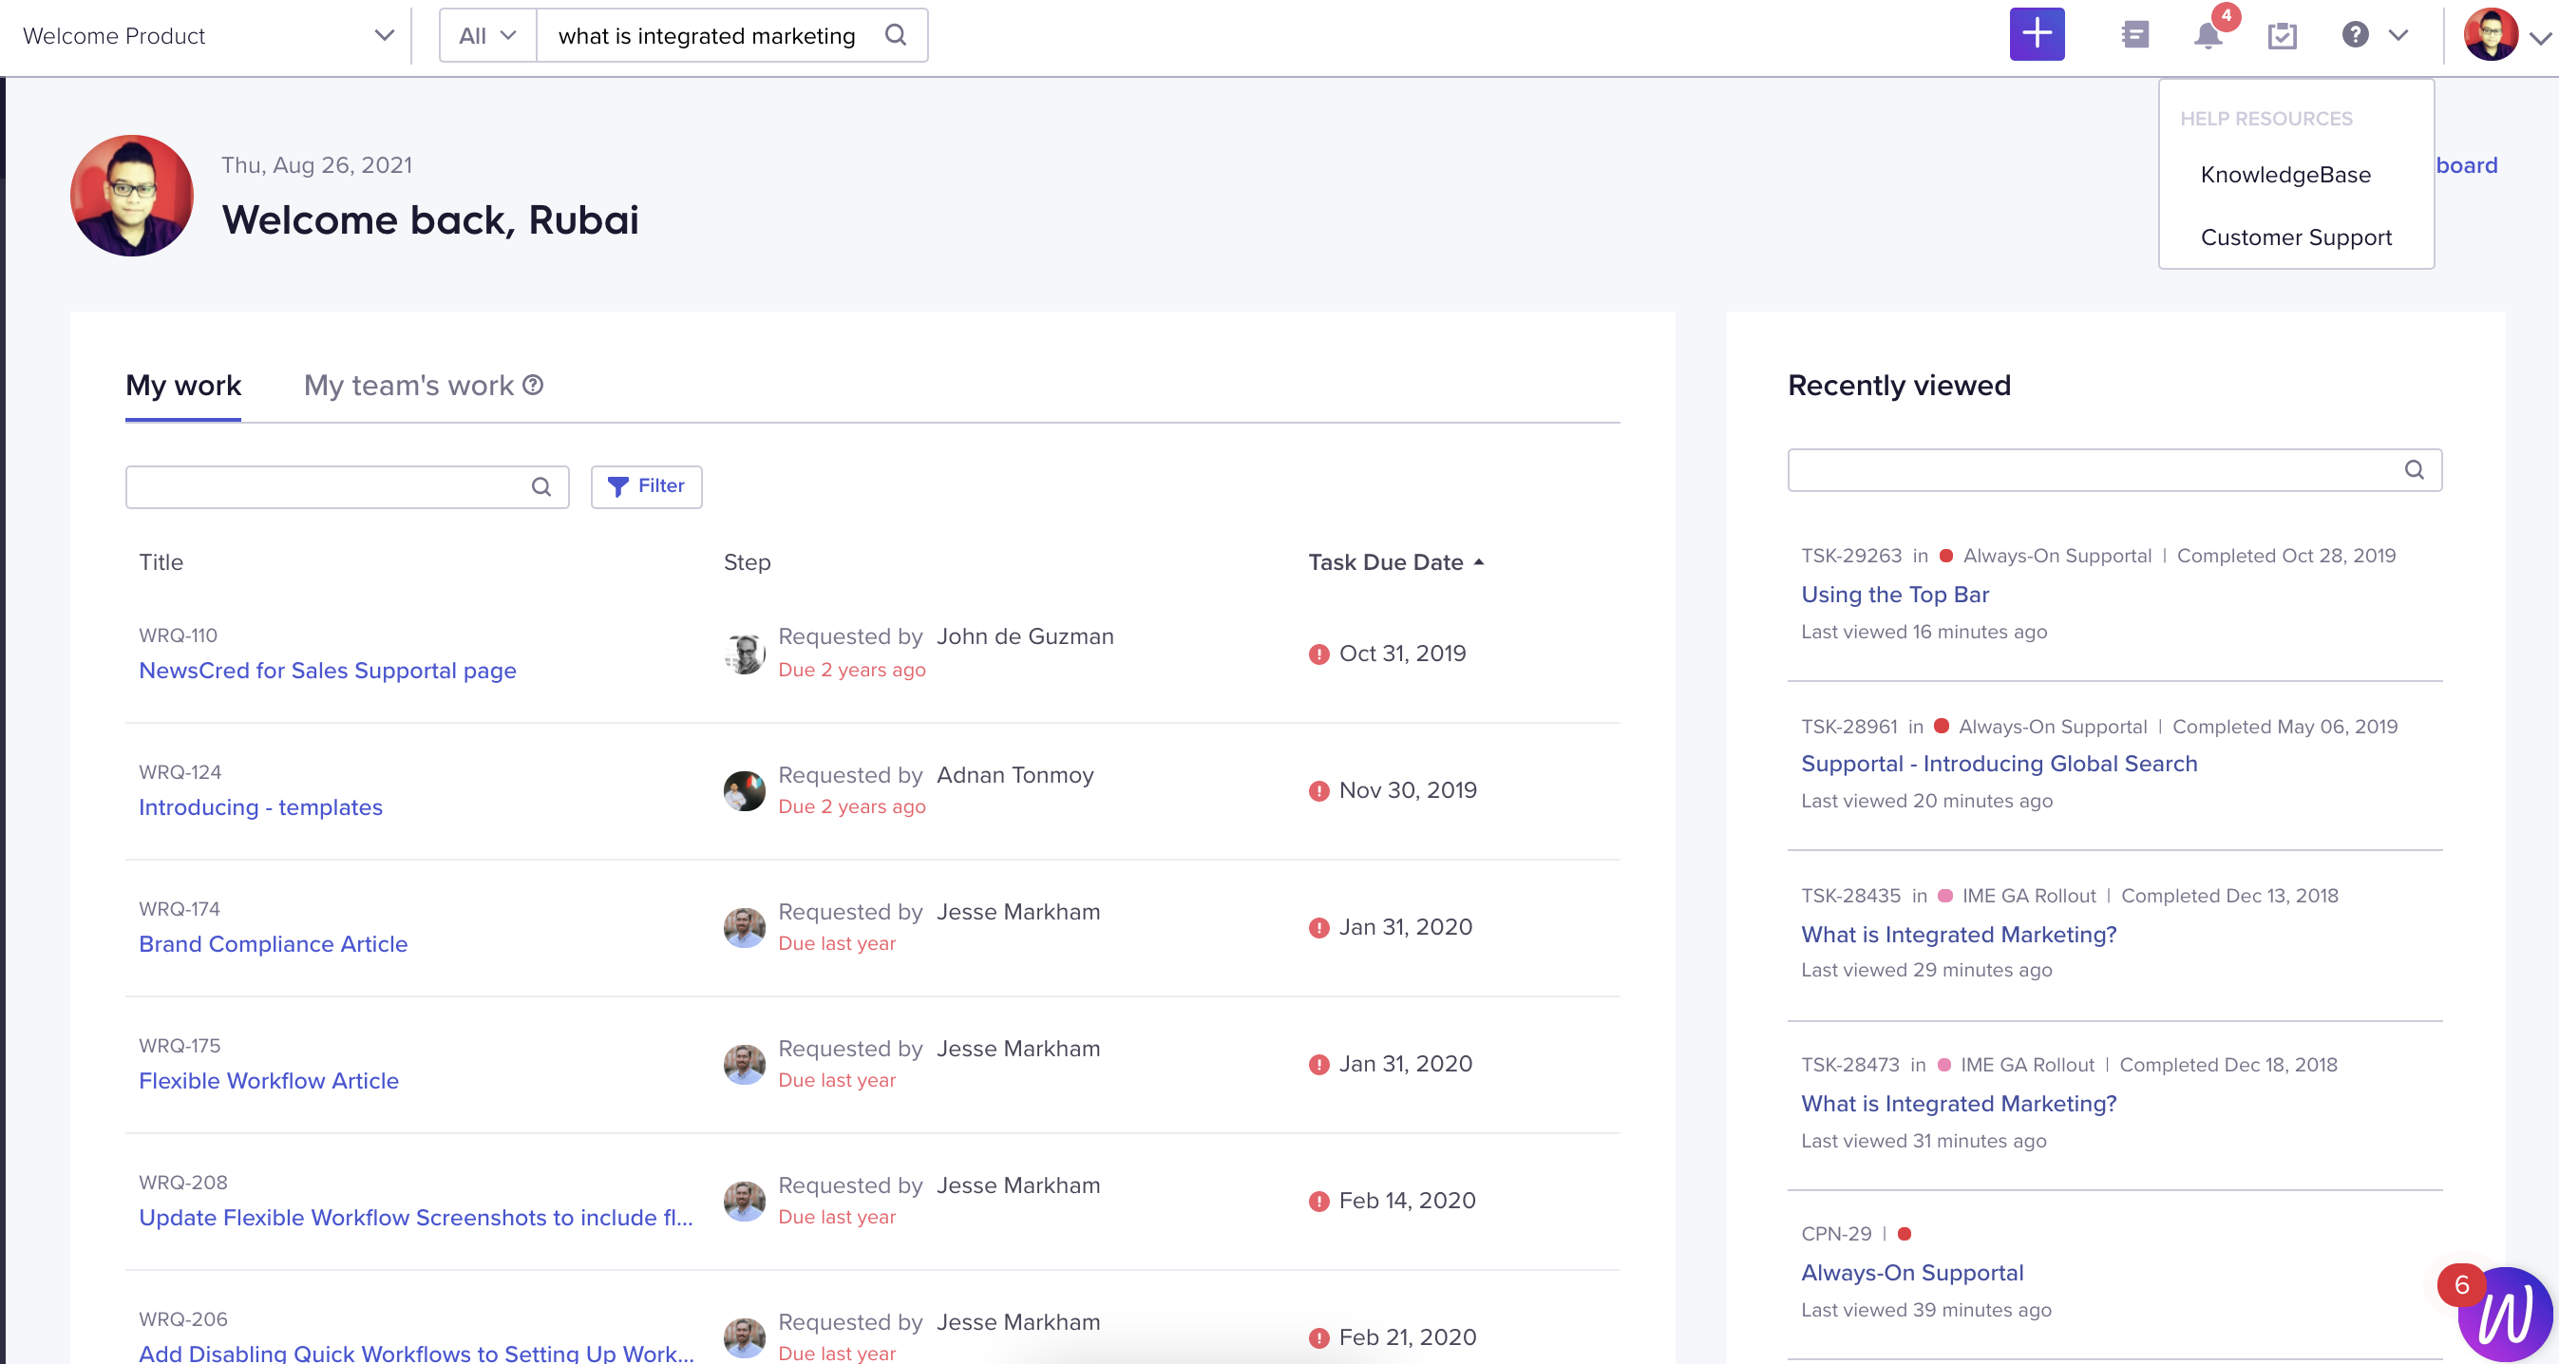Click overdue alert icon beside Feb 21, 2020

(x=1318, y=1339)
